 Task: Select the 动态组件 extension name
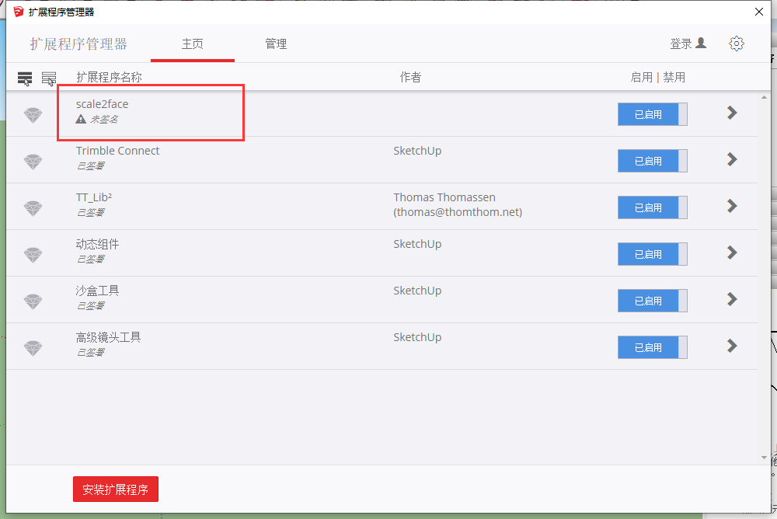tap(97, 244)
